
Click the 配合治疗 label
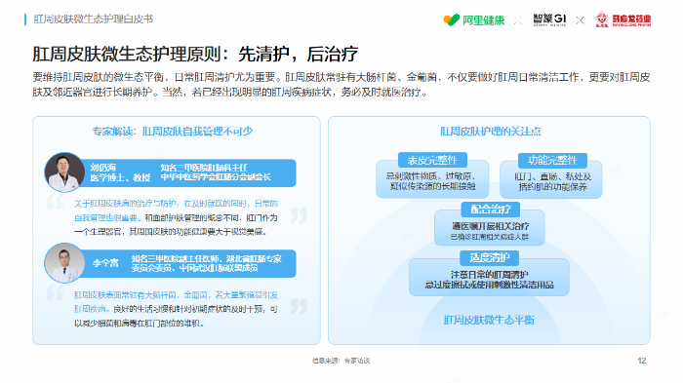tap(491, 210)
